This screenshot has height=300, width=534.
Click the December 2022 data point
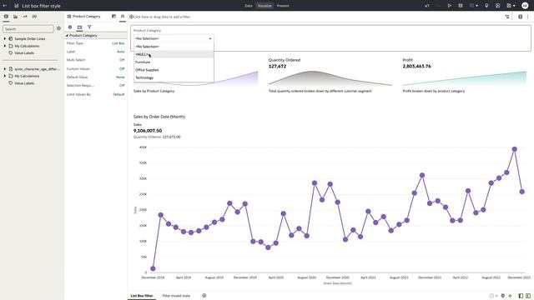pyautogui.click(x=522, y=192)
